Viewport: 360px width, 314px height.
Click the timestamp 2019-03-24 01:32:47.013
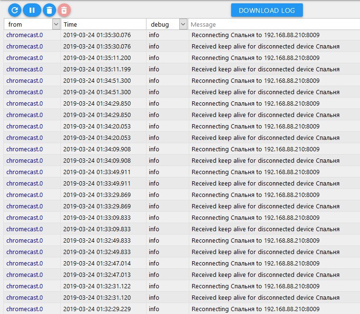pyautogui.click(x=97, y=275)
